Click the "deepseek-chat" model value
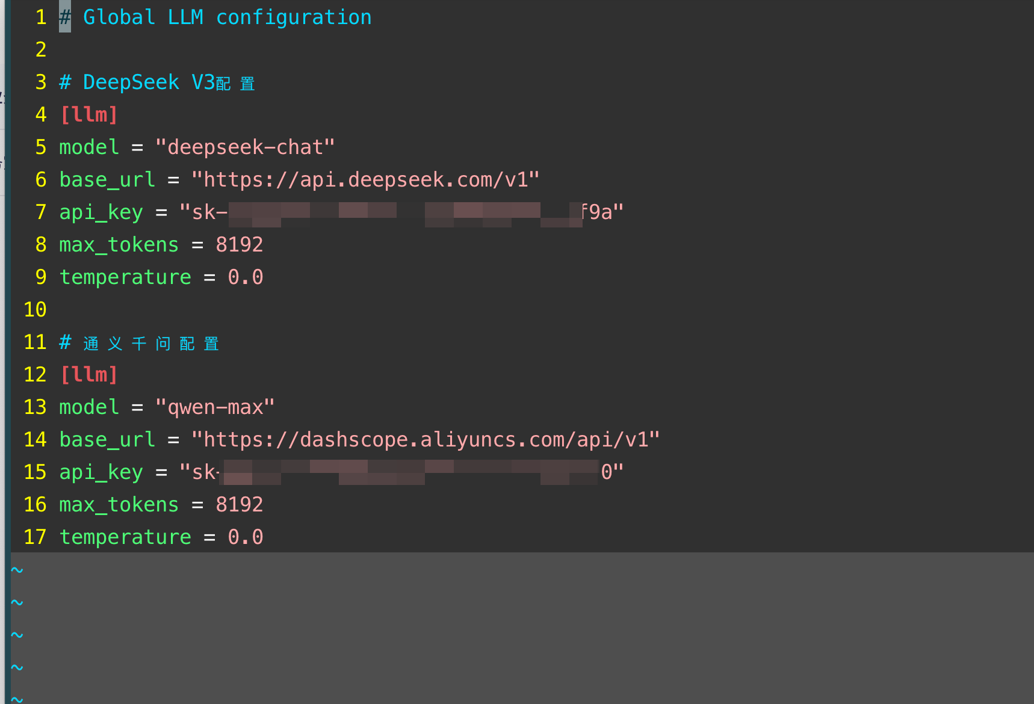The image size is (1034, 704). tap(245, 147)
